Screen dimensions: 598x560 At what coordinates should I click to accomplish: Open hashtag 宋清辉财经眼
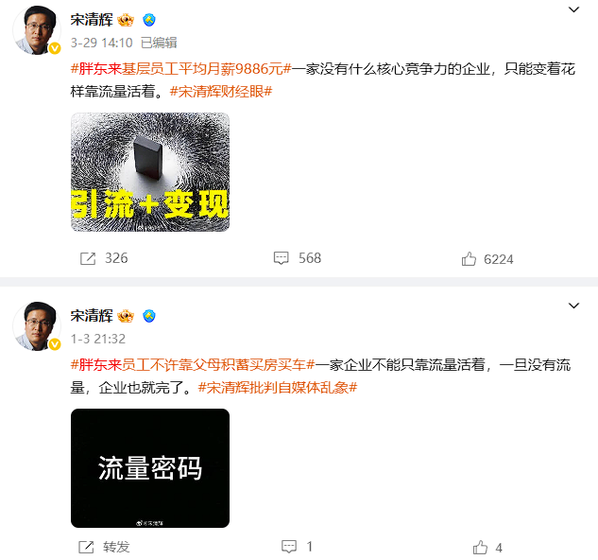pyautogui.click(x=221, y=92)
